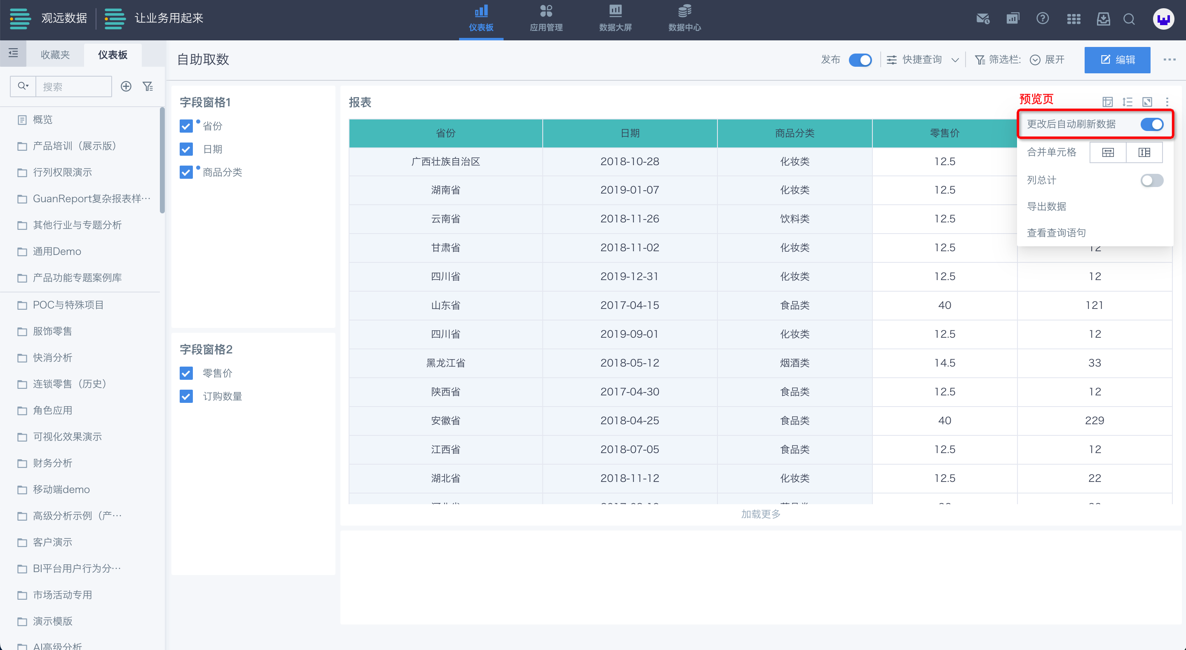The height and width of the screenshot is (650, 1186).
Task: Click the add new dashboard plus icon
Action: (126, 87)
